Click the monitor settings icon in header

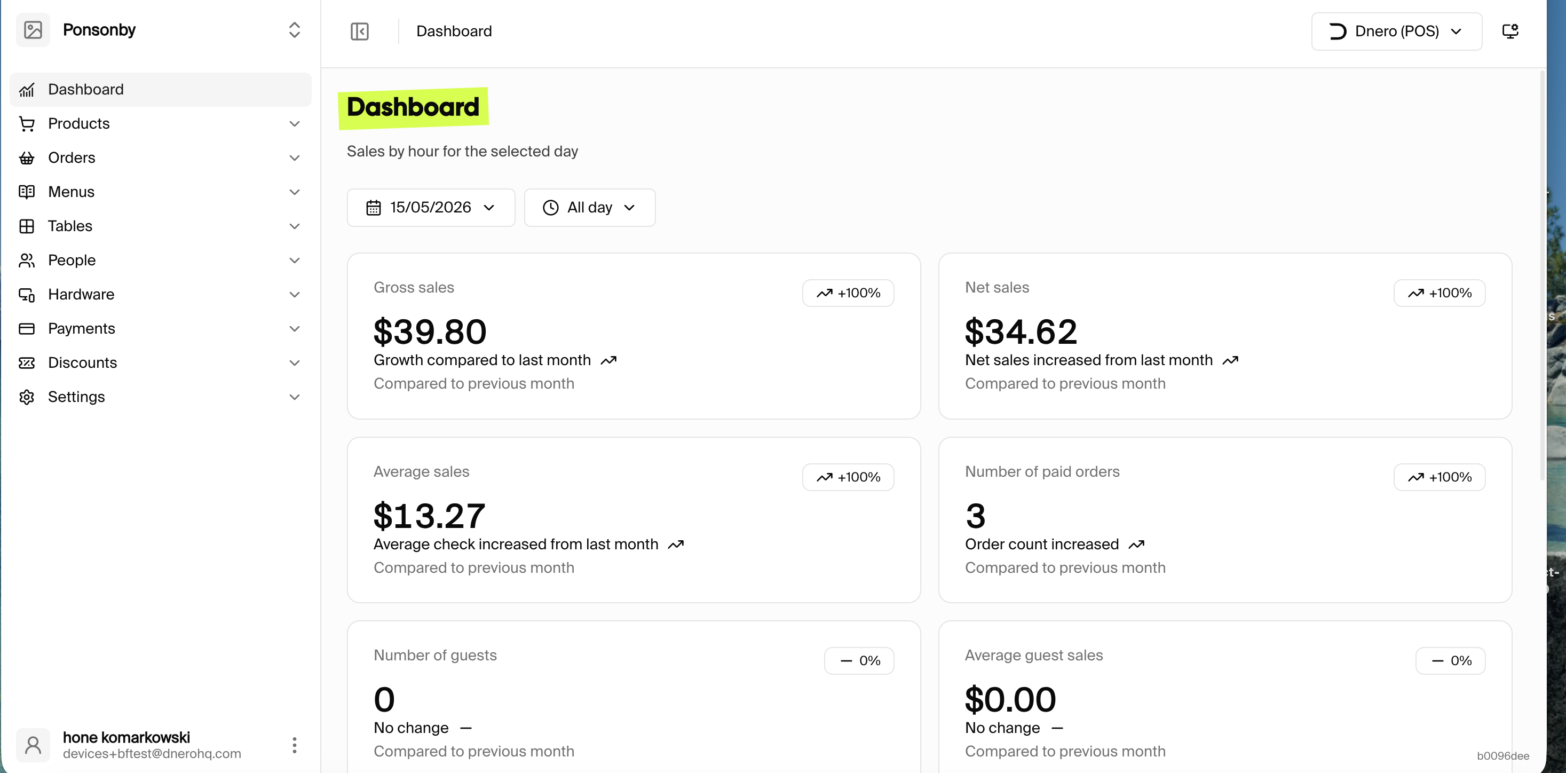coord(1510,31)
